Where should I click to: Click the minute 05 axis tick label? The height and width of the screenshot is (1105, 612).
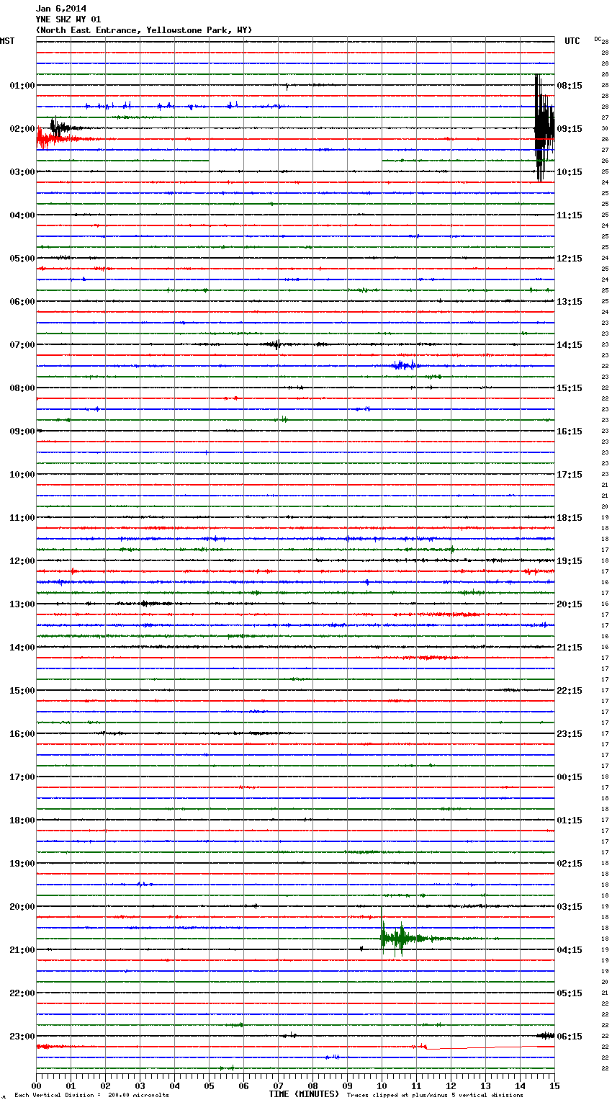click(x=209, y=1086)
